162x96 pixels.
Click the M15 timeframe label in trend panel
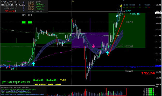click(x=130, y=5)
